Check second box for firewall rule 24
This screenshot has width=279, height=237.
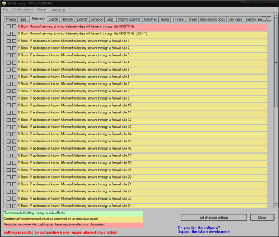15,206
